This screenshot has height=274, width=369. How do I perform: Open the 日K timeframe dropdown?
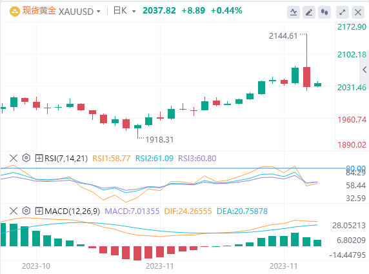(x=125, y=11)
